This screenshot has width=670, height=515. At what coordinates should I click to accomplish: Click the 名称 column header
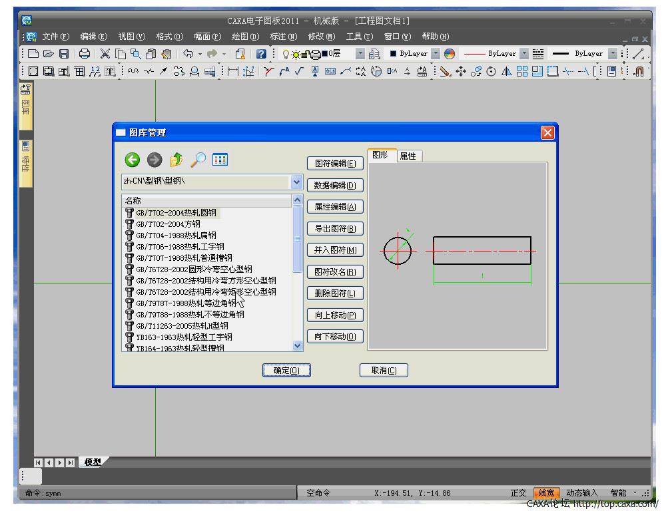point(207,200)
